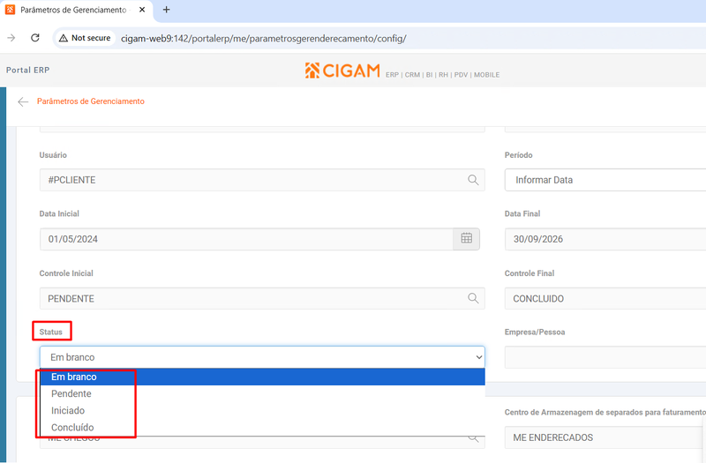
Task: Click the empty Empresa/Pessoa field
Action: (605, 357)
